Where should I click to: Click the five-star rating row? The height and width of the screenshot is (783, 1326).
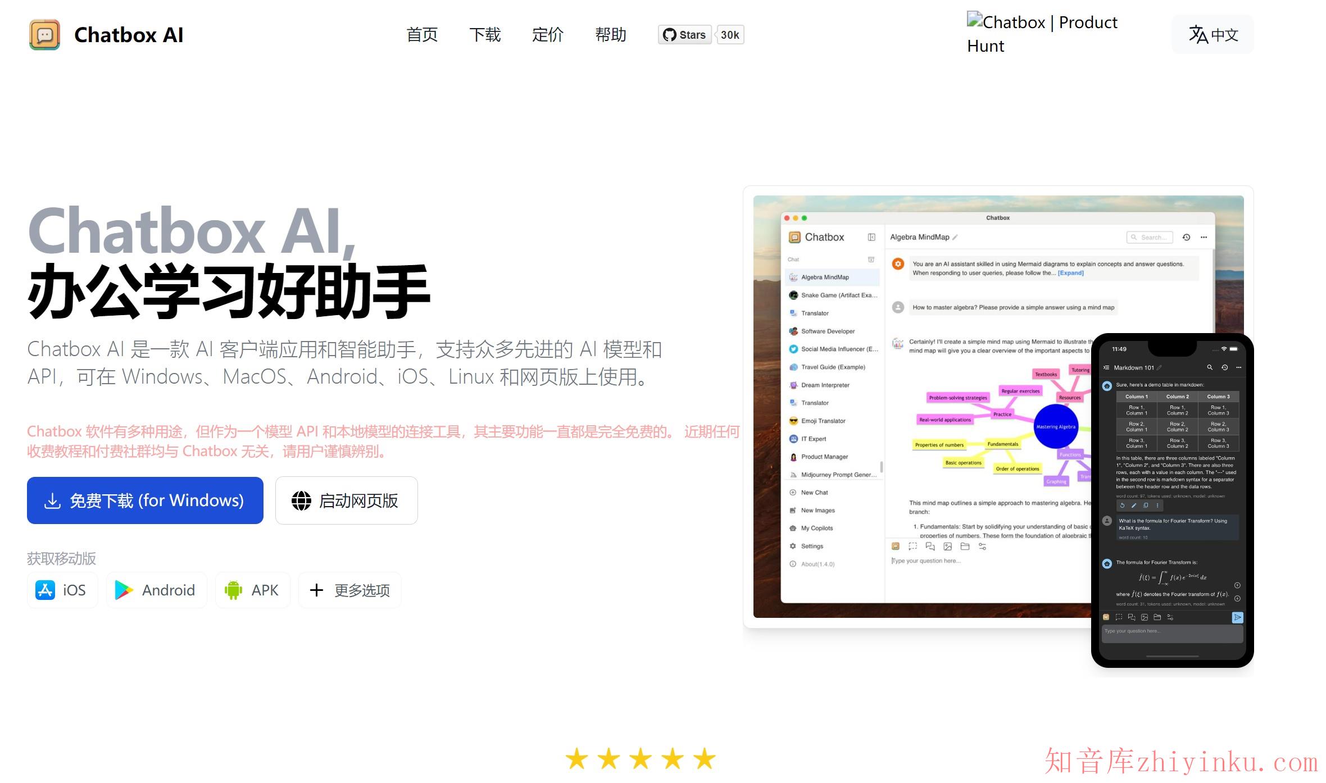(641, 759)
